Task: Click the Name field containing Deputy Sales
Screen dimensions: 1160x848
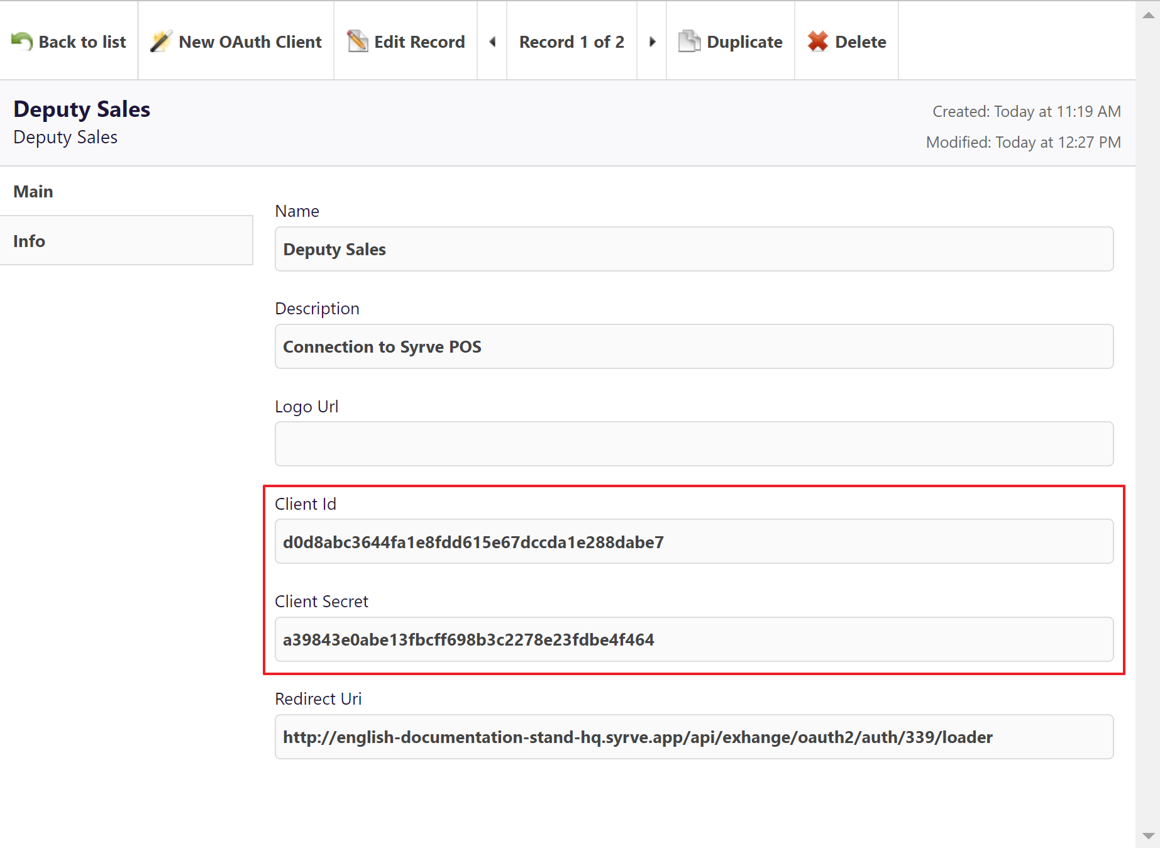Action: 693,249
